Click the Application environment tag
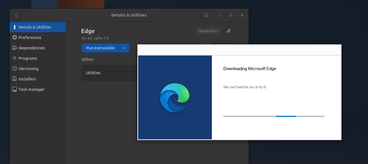Screen dimensions: 368x164 click(x=208, y=31)
